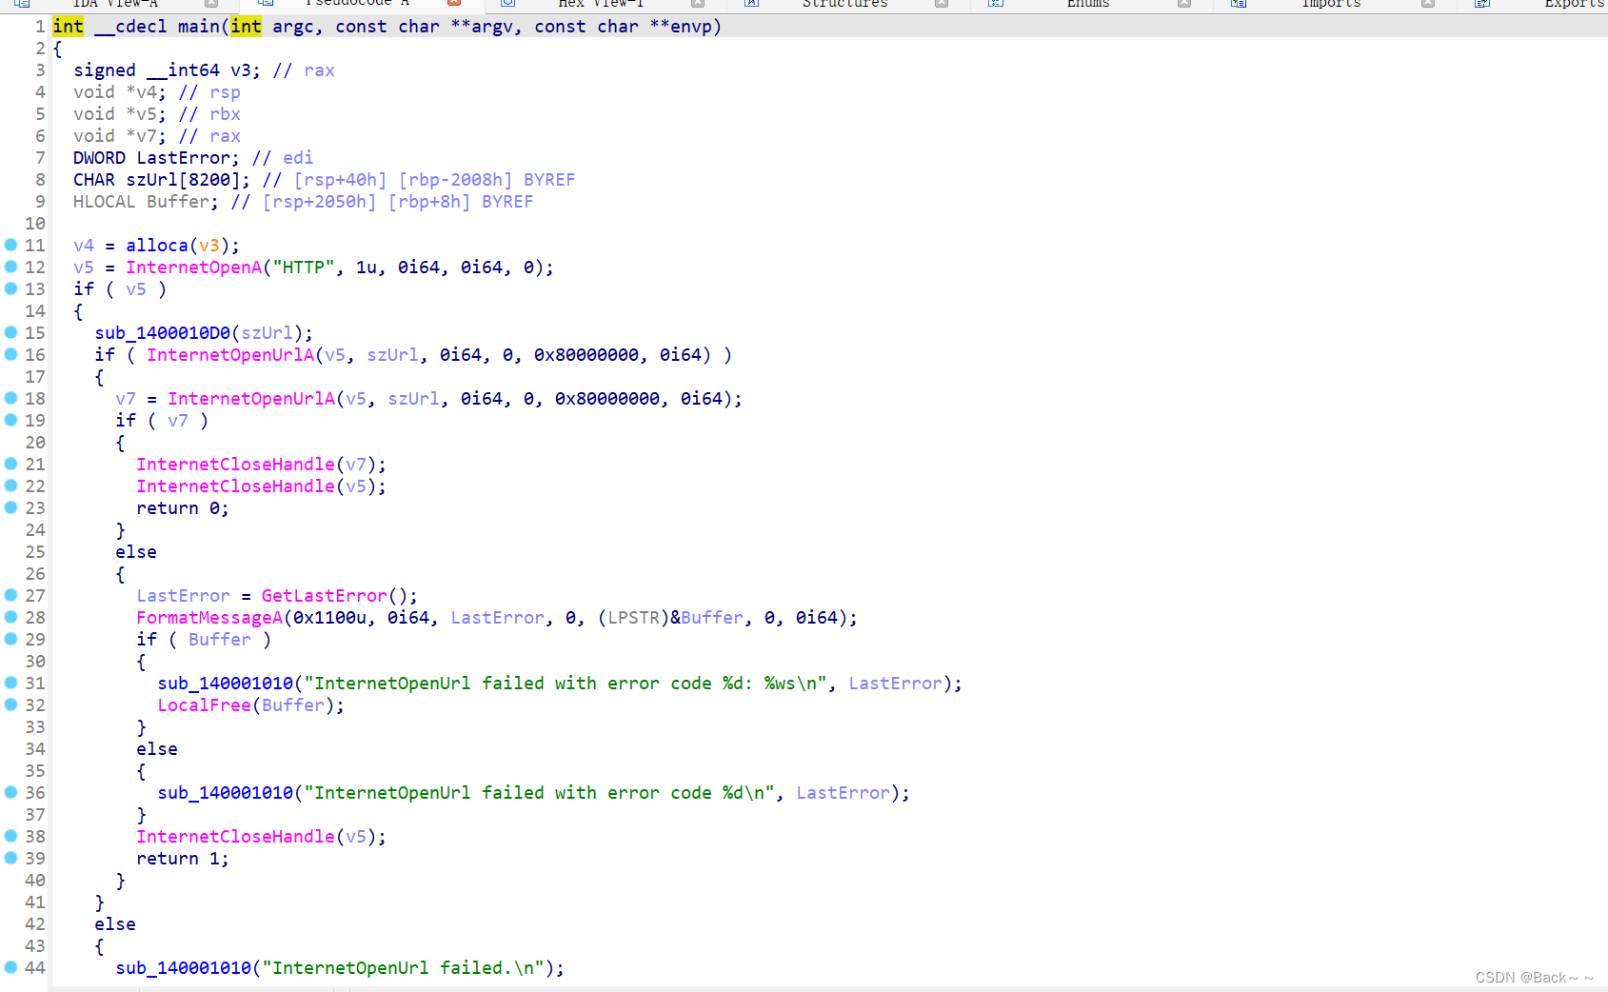Click InternetOpenUrlA in the if condition, line 16
1608x992 pixels.
pos(230,355)
